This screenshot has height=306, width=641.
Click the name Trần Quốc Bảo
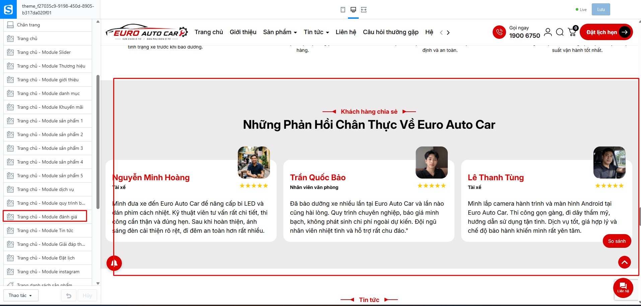pyautogui.click(x=318, y=178)
